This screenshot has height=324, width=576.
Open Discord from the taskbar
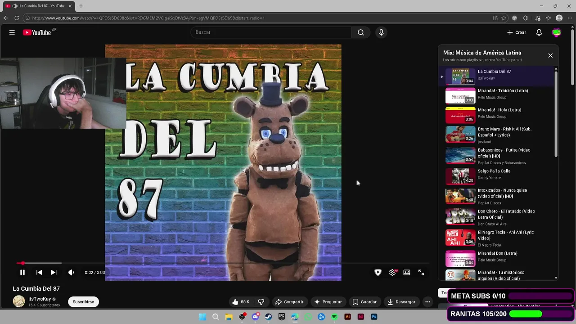[x=255, y=317]
